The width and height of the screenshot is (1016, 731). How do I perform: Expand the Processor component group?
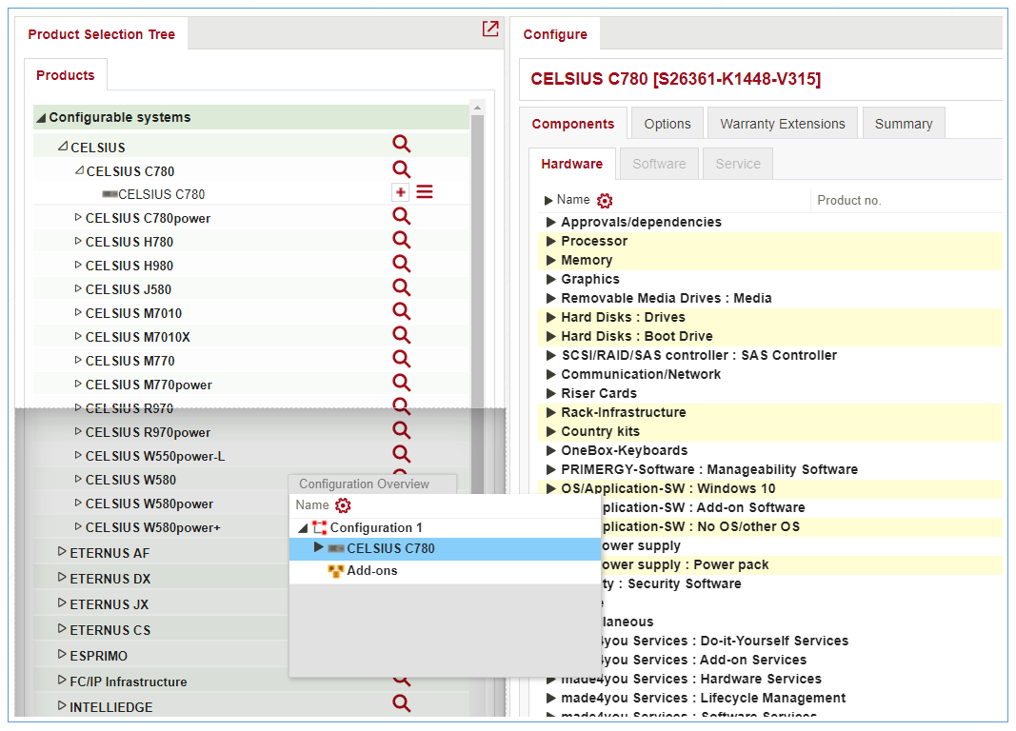[550, 242]
